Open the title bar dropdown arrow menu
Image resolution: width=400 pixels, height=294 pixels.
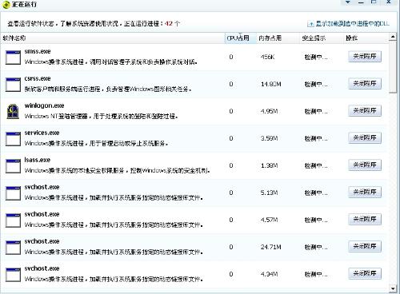(347, 2)
